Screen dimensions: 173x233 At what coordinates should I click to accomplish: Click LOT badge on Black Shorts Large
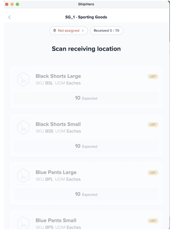coord(153,77)
